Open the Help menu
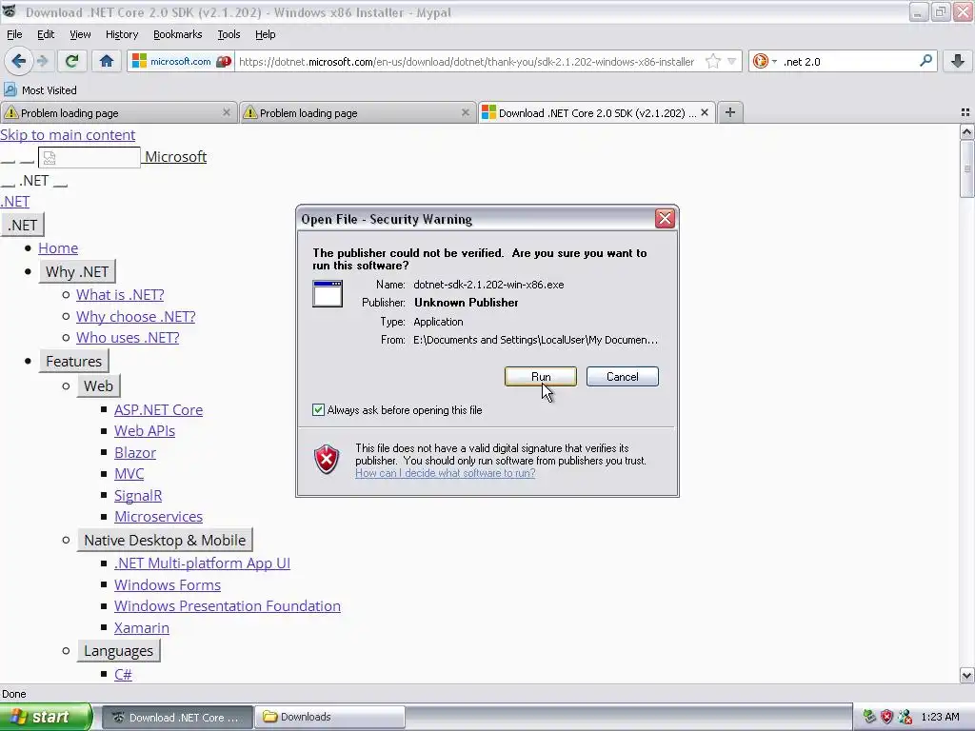Viewport: 975px width, 731px height. click(x=265, y=34)
